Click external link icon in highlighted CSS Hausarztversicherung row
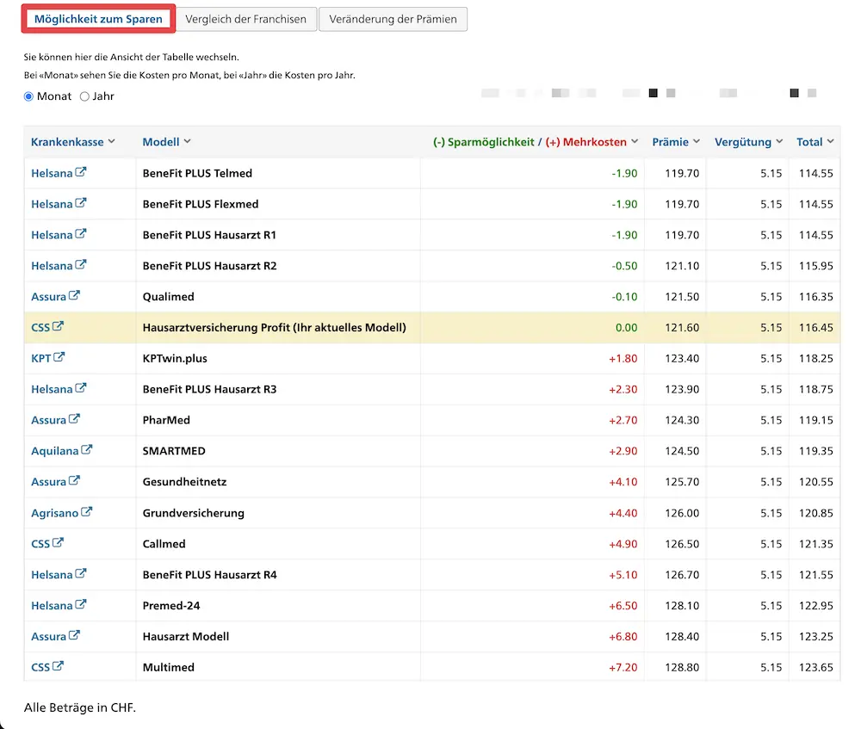The image size is (861, 729). 59,326
